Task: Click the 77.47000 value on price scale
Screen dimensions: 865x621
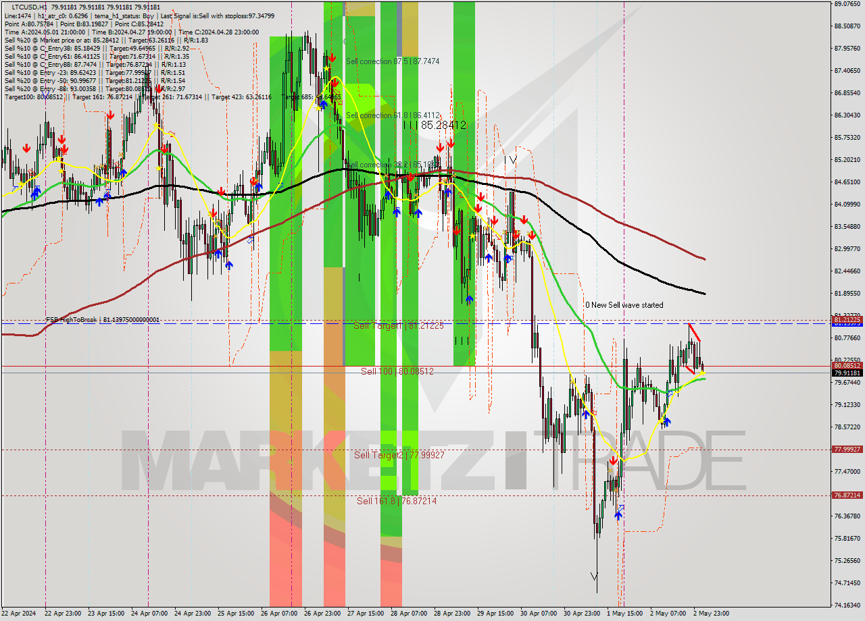Action: tap(847, 472)
